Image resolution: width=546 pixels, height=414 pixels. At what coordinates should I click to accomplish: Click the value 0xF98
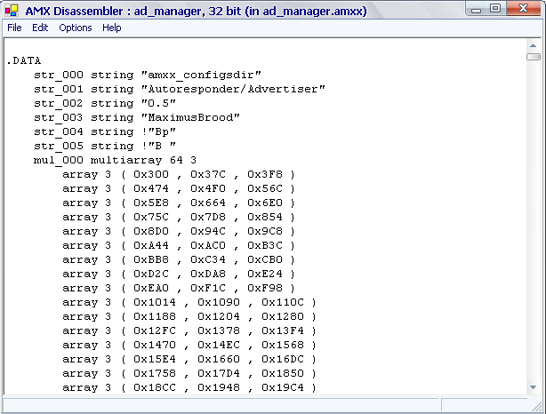coord(265,289)
